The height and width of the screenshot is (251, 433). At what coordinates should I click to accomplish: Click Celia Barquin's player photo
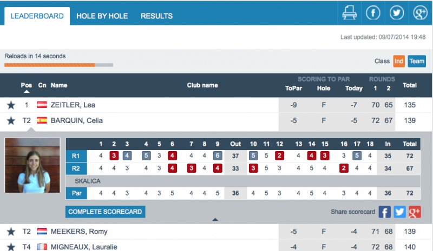(32, 165)
